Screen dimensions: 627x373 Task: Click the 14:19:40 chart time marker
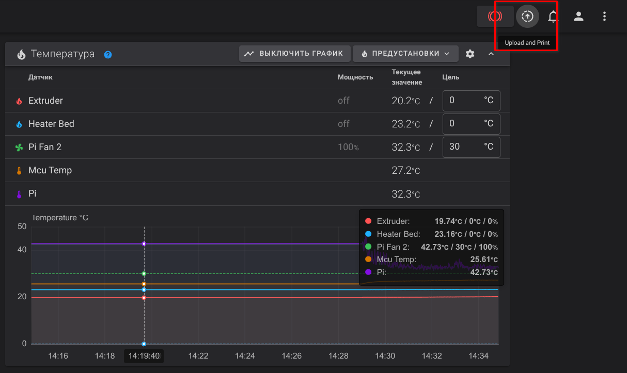(x=144, y=356)
